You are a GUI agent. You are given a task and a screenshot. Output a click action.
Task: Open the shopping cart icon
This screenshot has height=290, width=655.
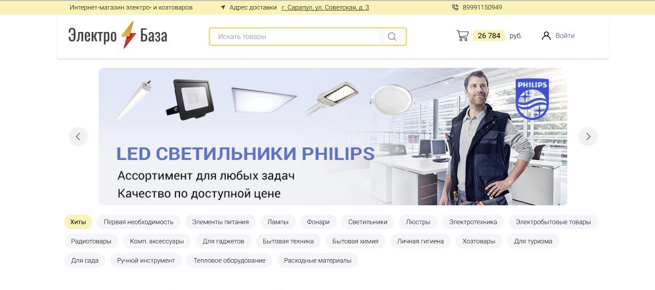tap(463, 36)
